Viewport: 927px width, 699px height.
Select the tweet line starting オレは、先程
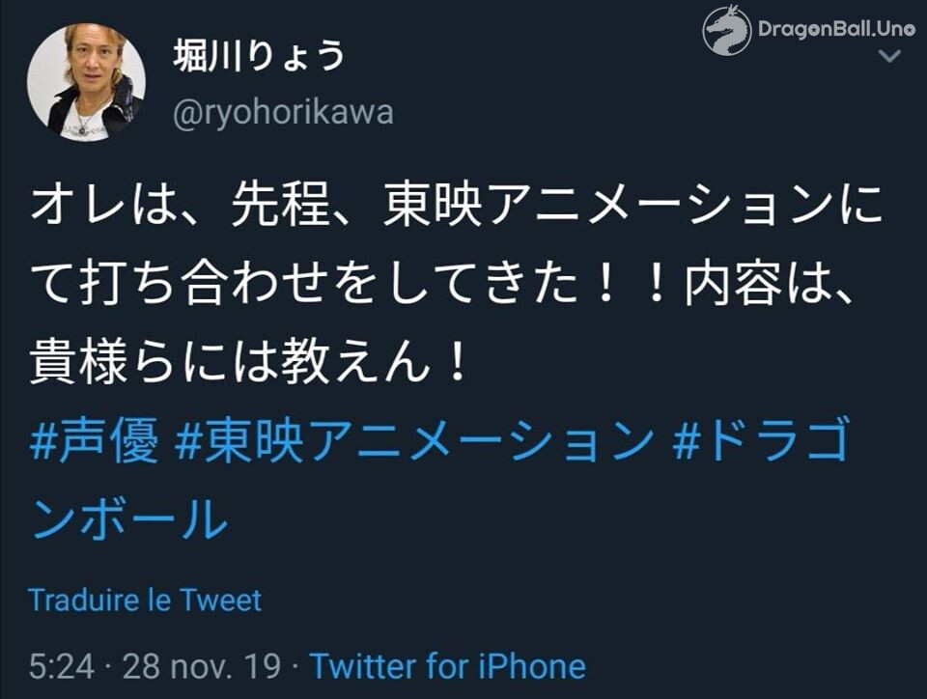tap(456, 205)
